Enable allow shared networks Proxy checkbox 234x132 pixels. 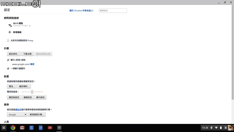[x=8, y=40]
